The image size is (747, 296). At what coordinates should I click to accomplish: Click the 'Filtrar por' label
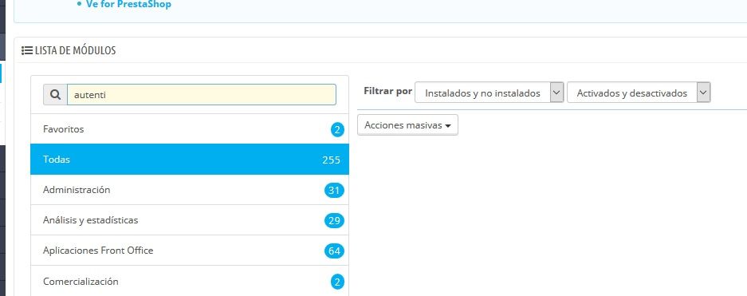[x=387, y=91]
